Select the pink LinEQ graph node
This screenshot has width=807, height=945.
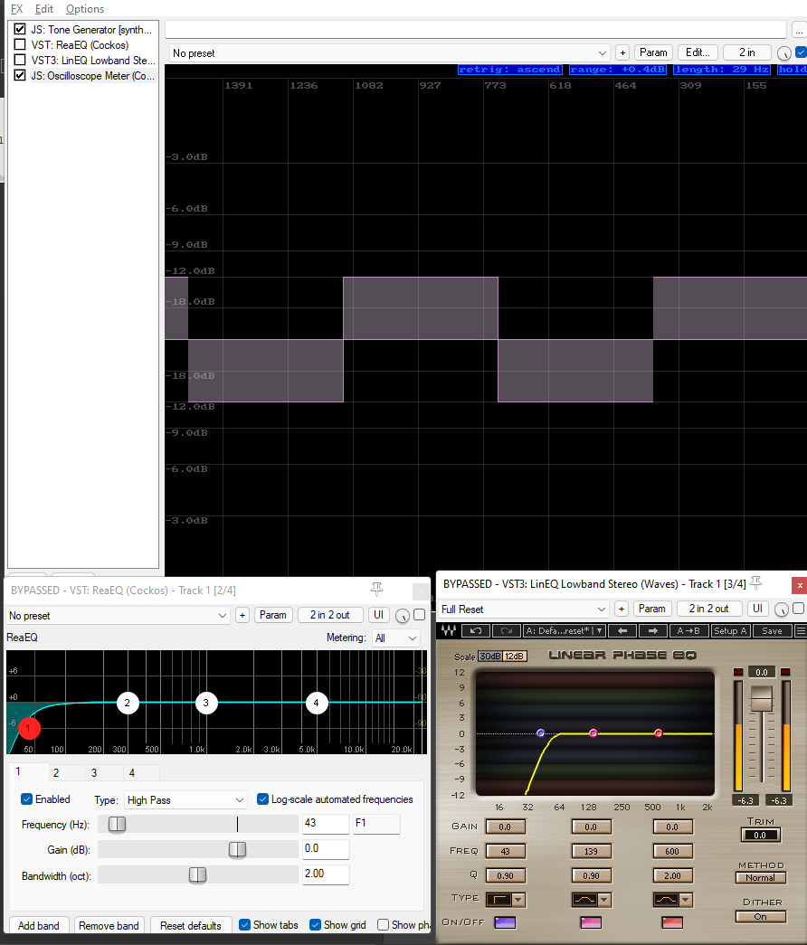[593, 733]
